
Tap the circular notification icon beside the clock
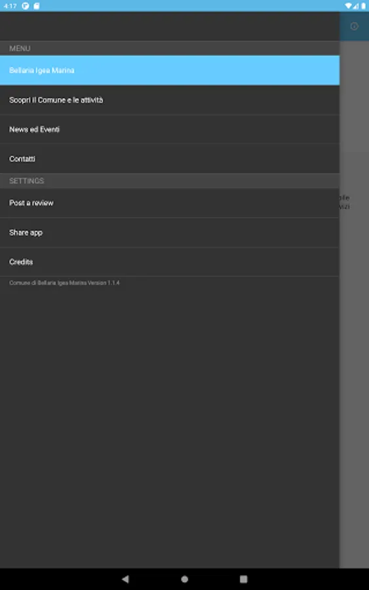26,6
